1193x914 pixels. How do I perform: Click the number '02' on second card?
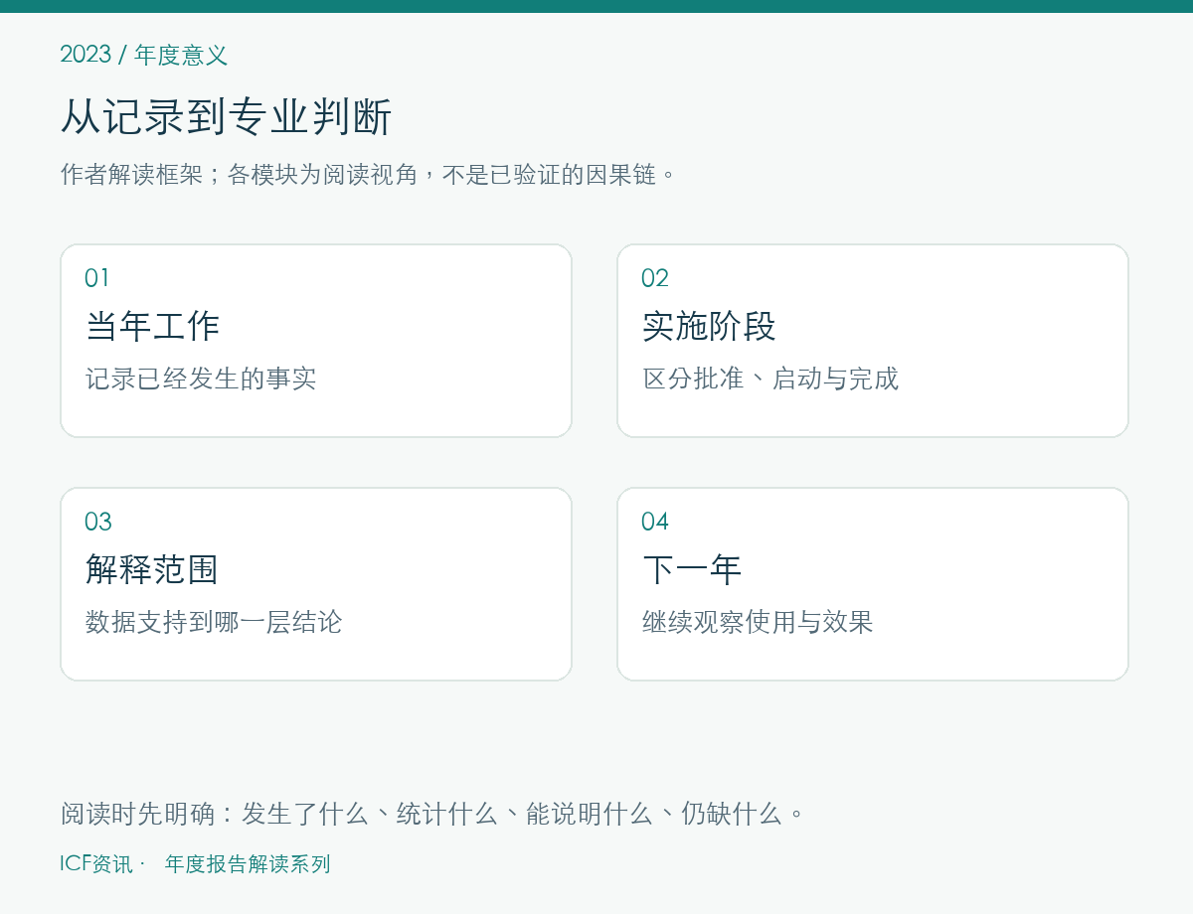pyautogui.click(x=655, y=278)
